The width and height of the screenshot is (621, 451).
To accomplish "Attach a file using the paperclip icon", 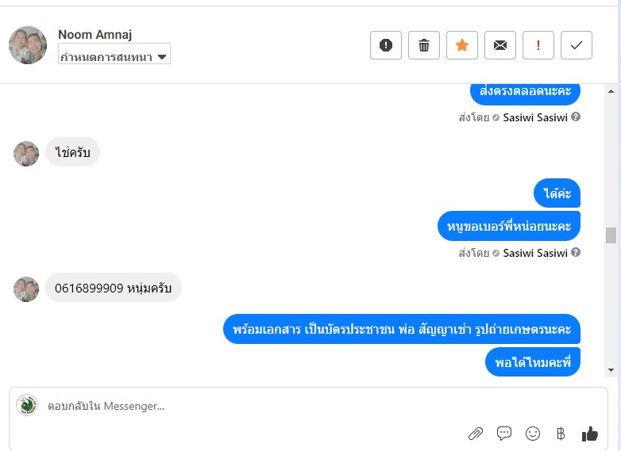I will pos(475,434).
